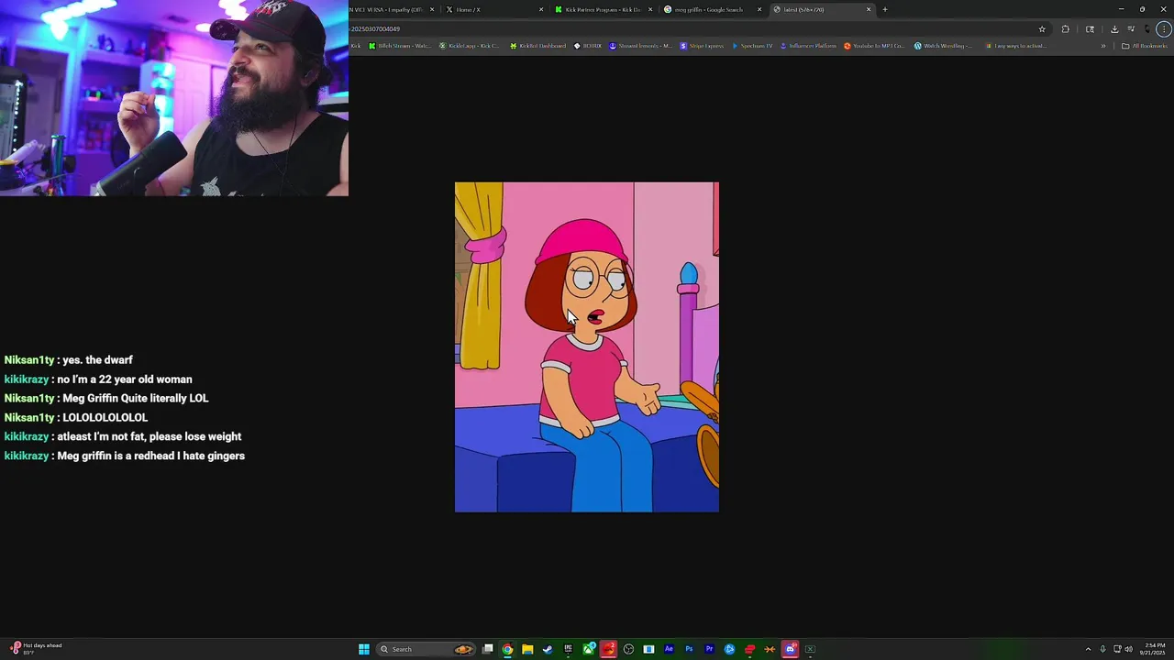Show hidden system tray icons

1088,649
